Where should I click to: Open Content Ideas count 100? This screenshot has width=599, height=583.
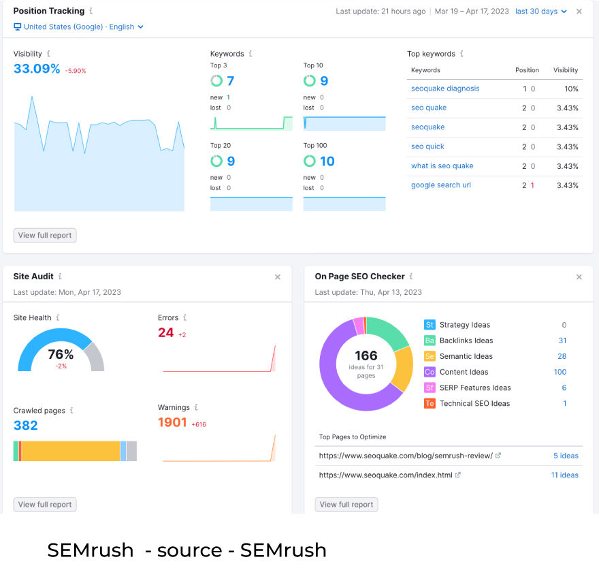tap(560, 372)
